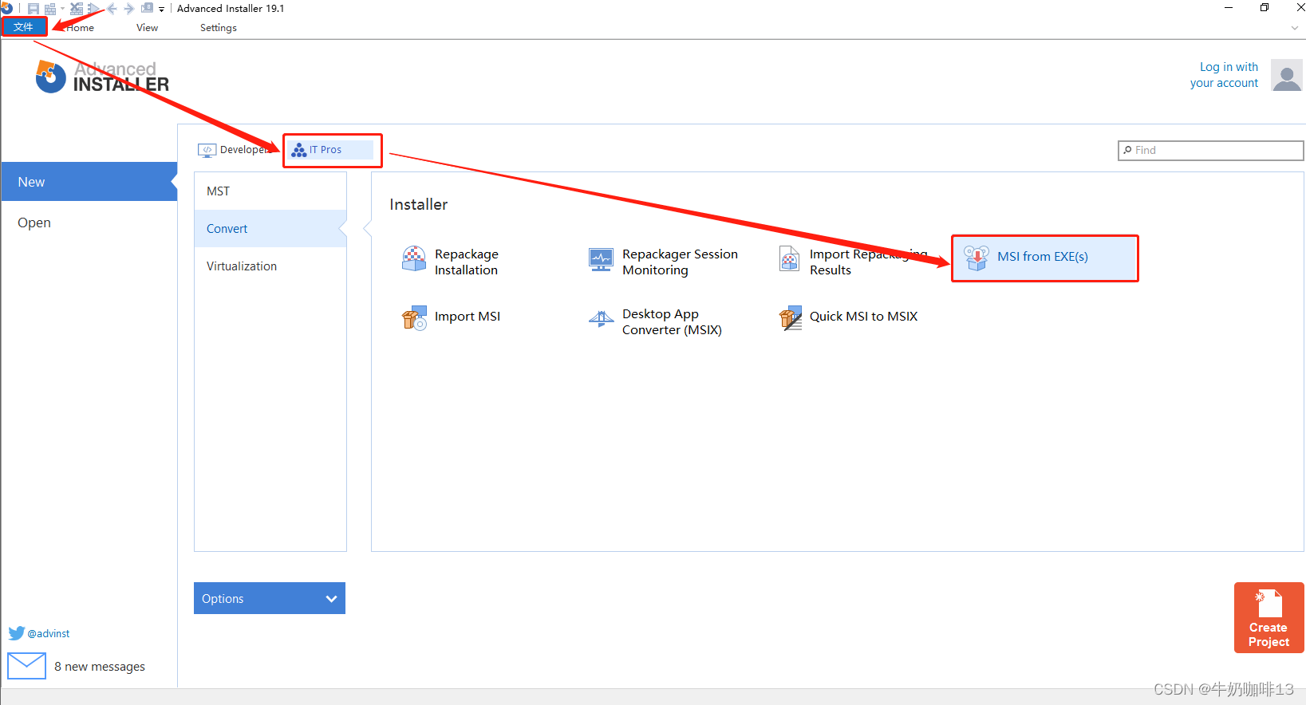Select the IT Pros category tab
The image size is (1306, 705).
click(x=329, y=150)
